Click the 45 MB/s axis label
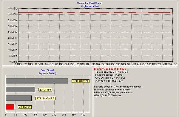The image size is (179, 117). coord(13,9)
